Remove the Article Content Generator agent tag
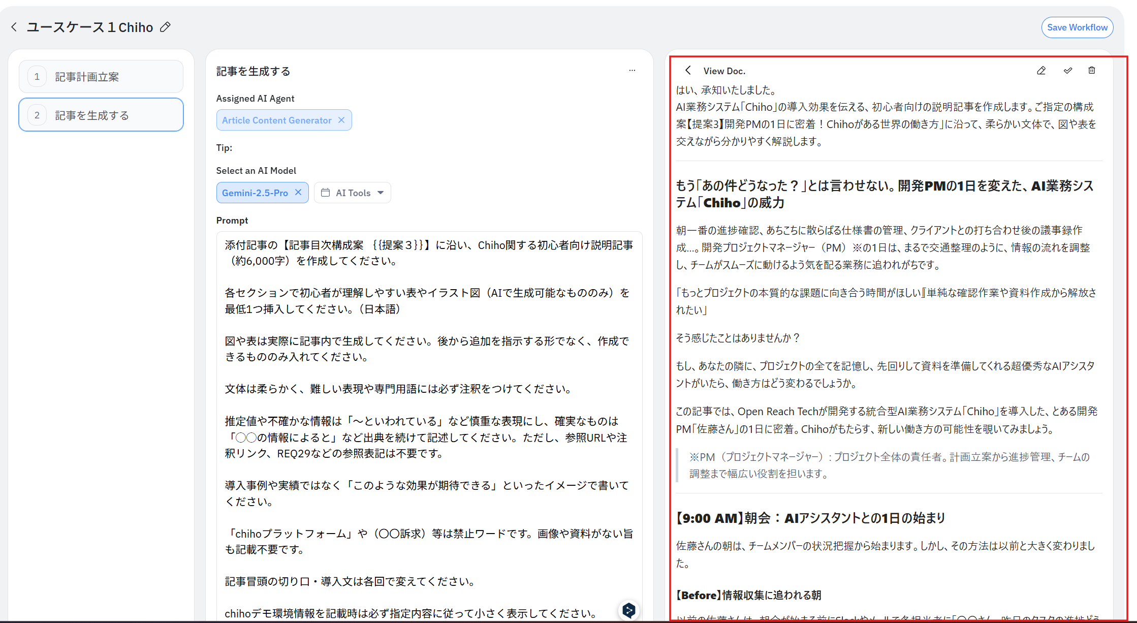Viewport: 1137px width, 623px height. coord(341,120)
